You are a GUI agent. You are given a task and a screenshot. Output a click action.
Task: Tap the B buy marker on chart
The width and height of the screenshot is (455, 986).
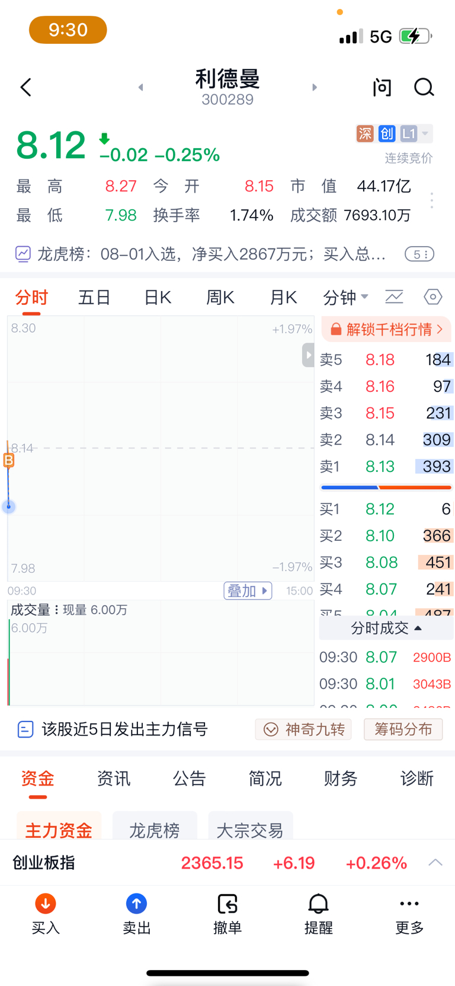click(9, 460)
